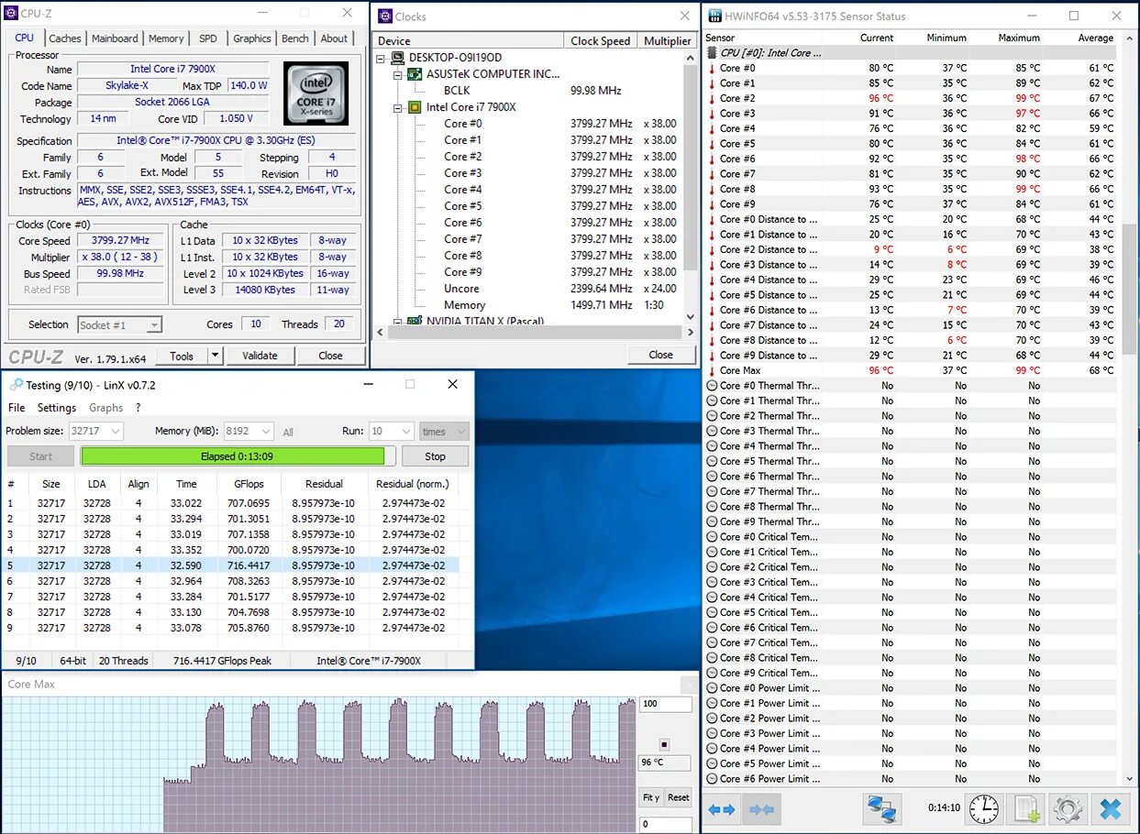The width and height of the screenshot is (1140, 834).
Task: Switch to the Bench tab in CPU-Z
Action: click(x=295, y=38)
